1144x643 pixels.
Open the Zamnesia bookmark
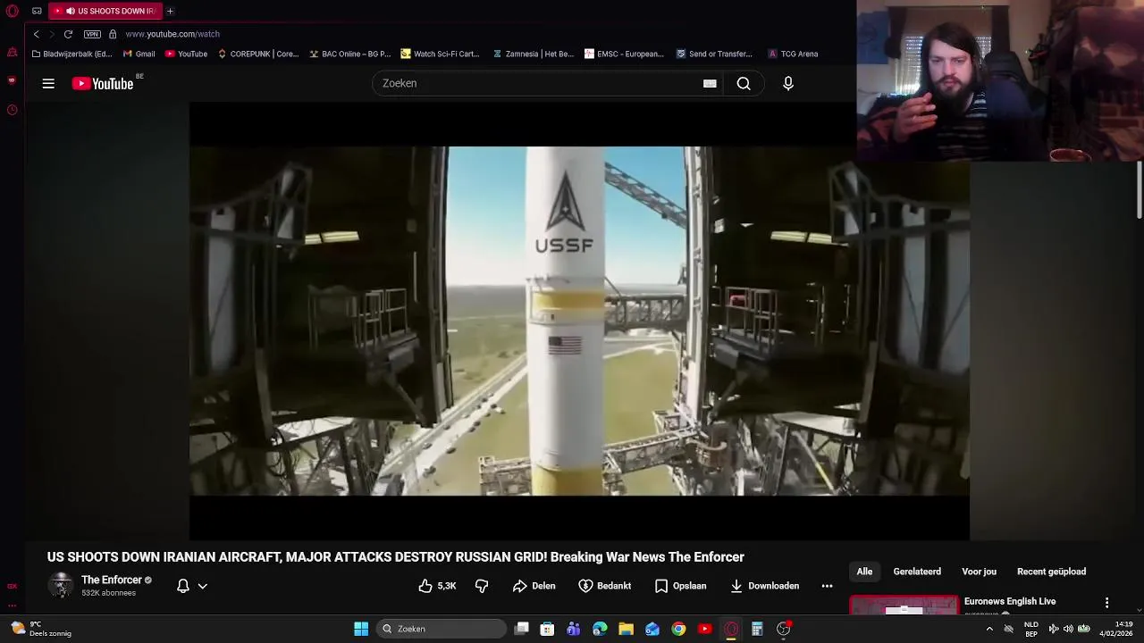[534, 54]
